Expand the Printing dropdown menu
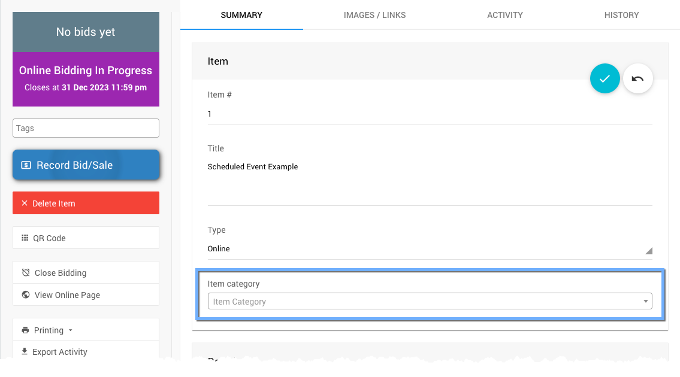This screenshot has height=377, width=680. click(x=70, y=330)
